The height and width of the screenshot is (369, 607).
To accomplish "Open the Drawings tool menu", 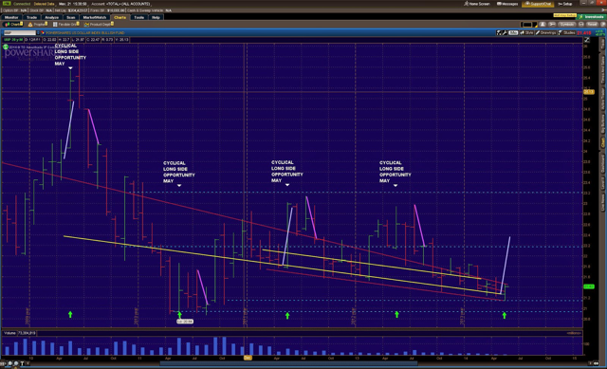I will click(x=546, y=33).
